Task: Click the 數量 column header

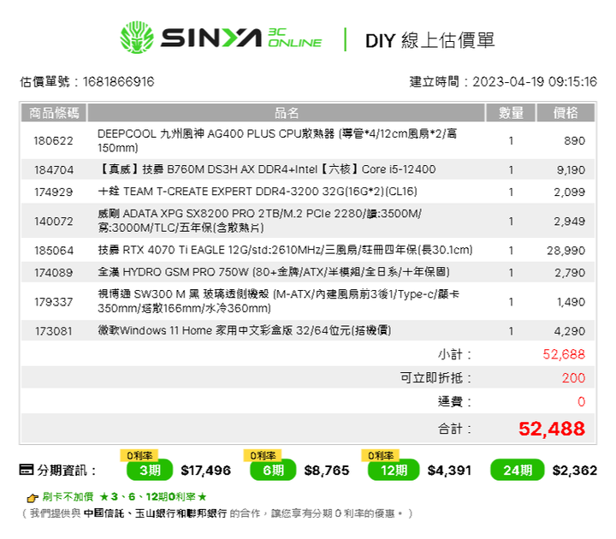Action: [511, 113]
